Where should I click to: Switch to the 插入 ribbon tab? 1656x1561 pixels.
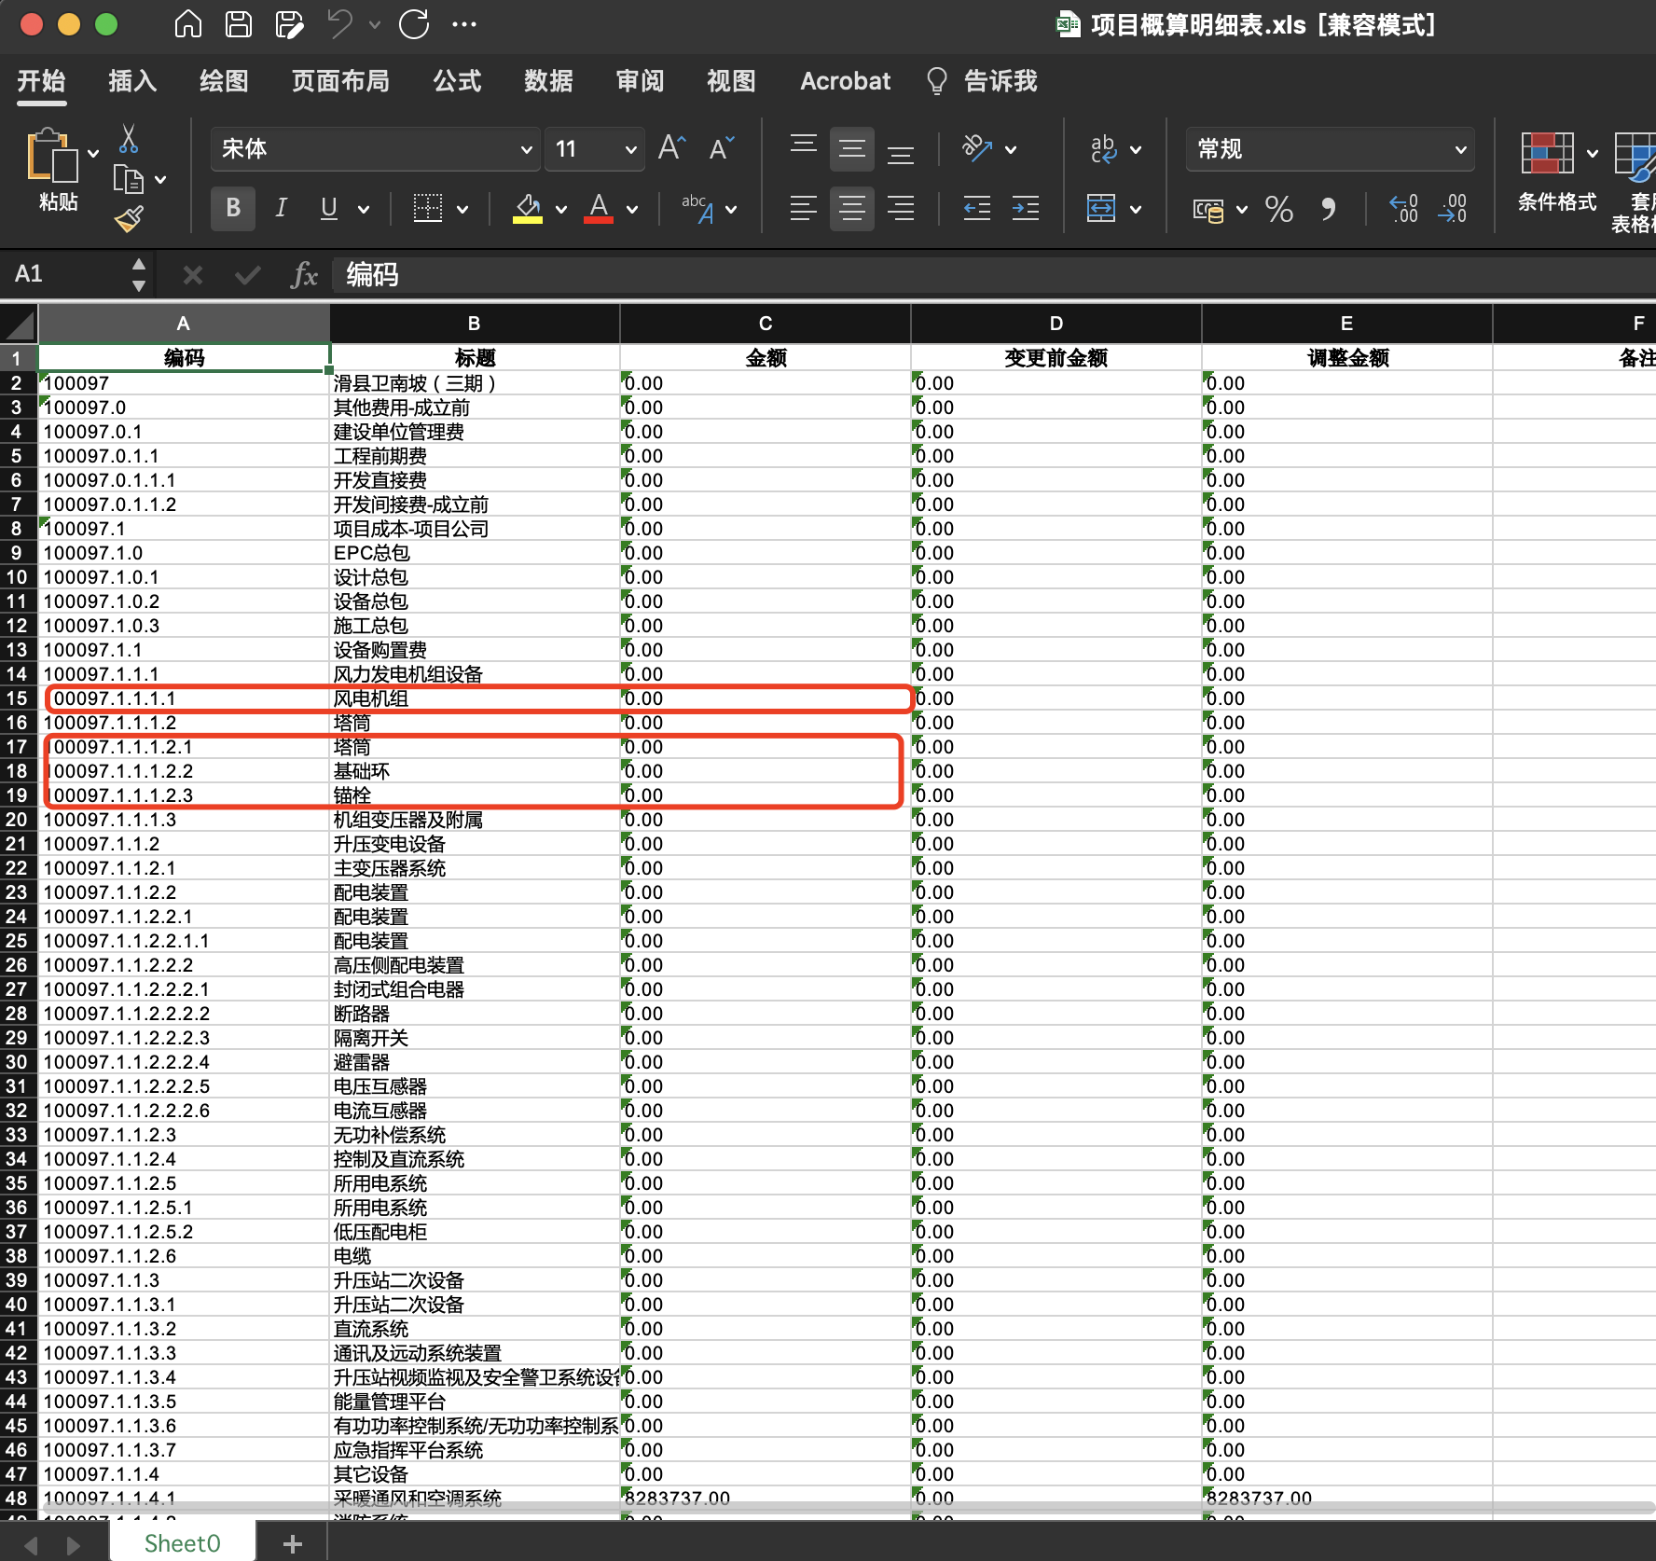click(x=132, y=81)
